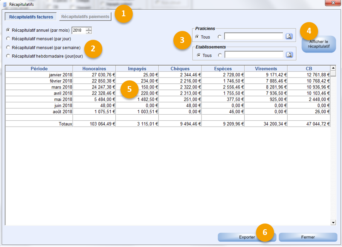The height and width of the screenshot is (247, 342).
Task: Click the Afficher le récapitulatif button
Action: click(x=319, y=44)
